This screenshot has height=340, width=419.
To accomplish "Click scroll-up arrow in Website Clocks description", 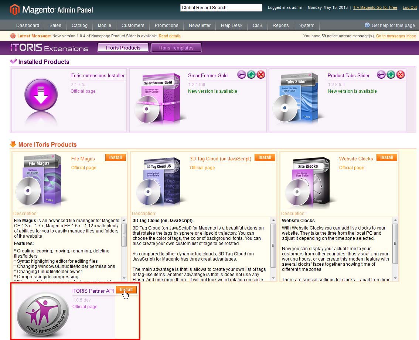I will (395, 220).
